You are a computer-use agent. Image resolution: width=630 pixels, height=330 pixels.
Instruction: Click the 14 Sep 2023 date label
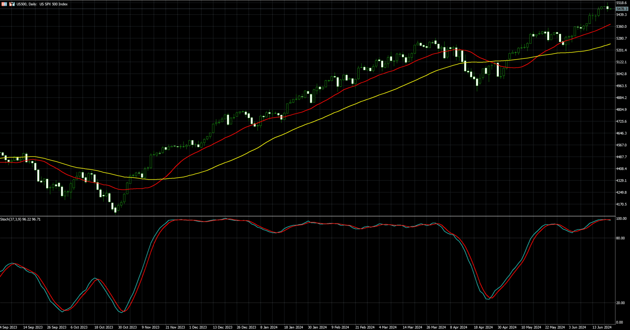[33, 327]
